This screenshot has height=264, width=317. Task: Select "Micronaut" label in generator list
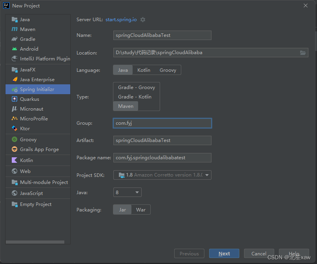[x=31, y=109]
